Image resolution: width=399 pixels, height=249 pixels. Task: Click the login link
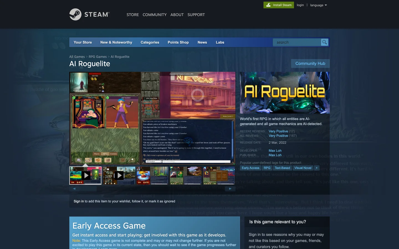point(300,5)
